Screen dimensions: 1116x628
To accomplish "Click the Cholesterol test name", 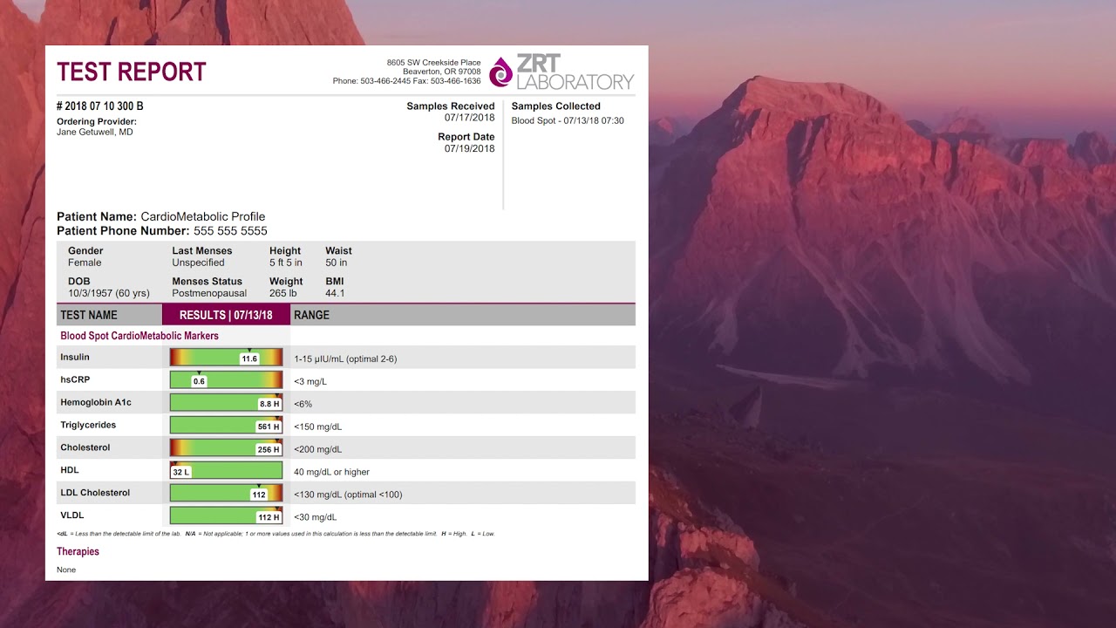I will click(x=85, y=448).
